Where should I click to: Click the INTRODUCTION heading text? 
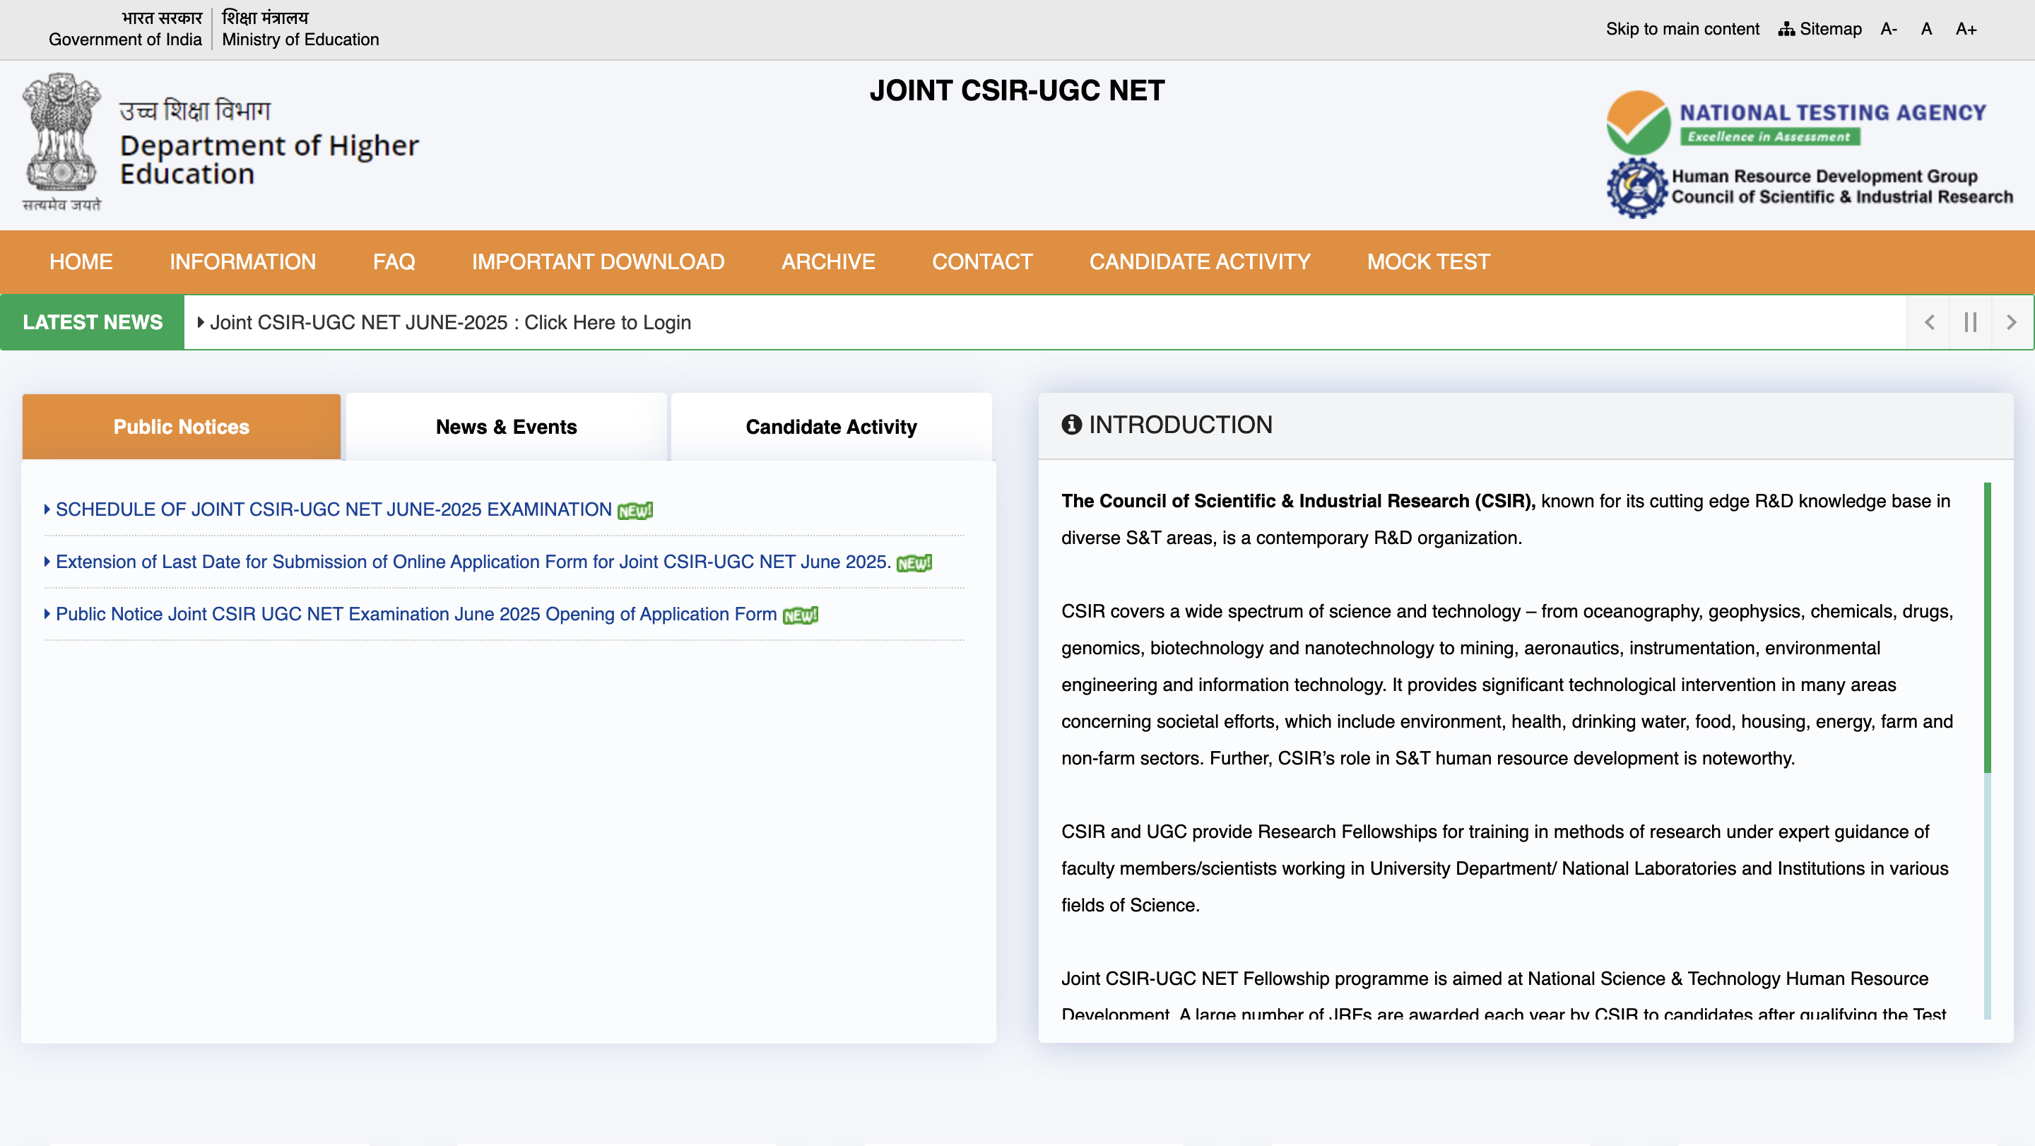[x=1181, y=425]
